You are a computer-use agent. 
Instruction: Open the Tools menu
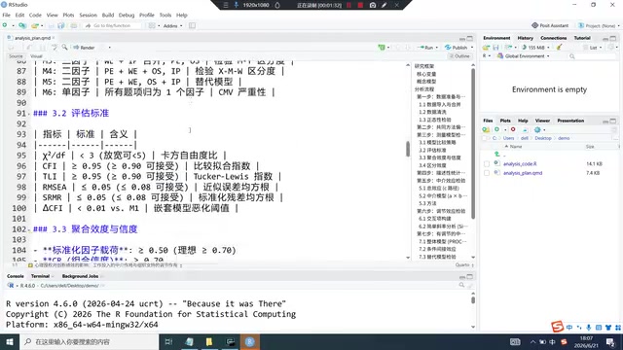(x=165, y=16)
